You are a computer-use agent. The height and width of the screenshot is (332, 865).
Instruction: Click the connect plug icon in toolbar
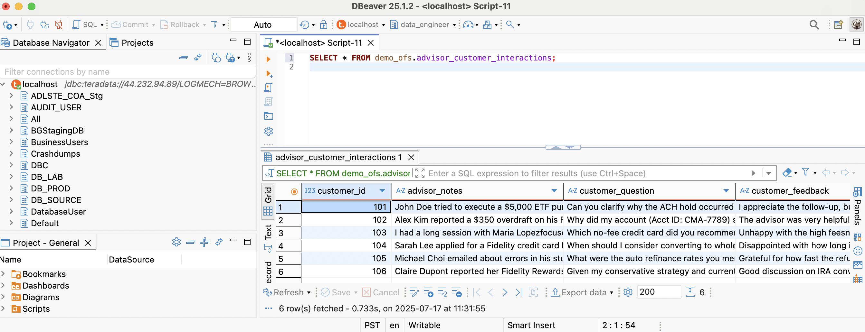click(30, 25)
